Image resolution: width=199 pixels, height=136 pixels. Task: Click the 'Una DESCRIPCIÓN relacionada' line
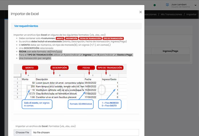[36, 48]
